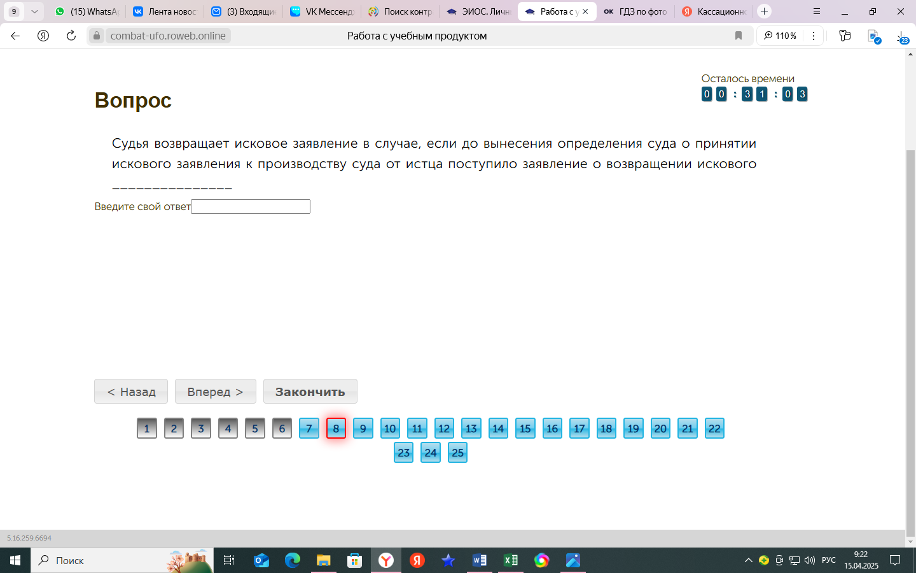Jump to question number 25
The image size is (916, 573).
click(x=457, y=453)
